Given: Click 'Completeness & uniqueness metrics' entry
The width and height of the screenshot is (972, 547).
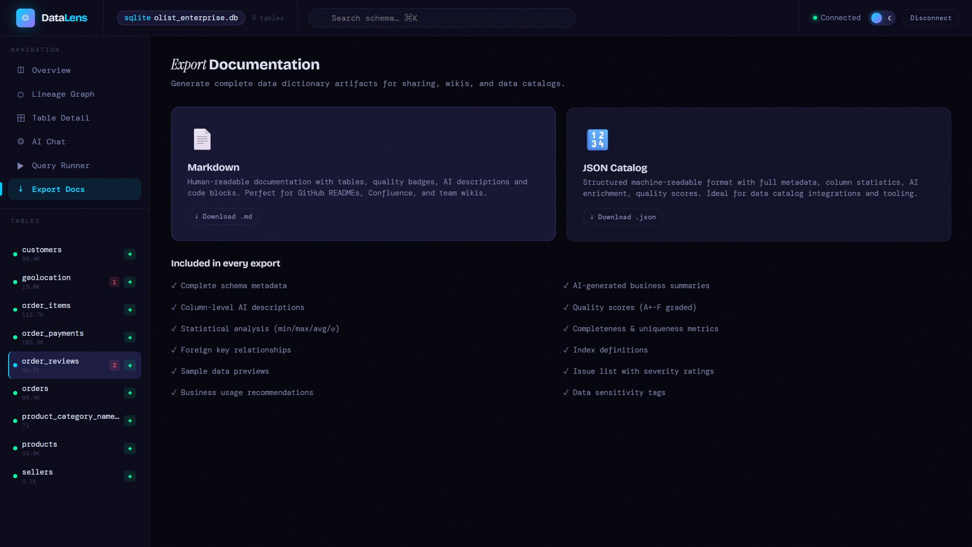Looking at the screenshot, I should click(641, 329).
